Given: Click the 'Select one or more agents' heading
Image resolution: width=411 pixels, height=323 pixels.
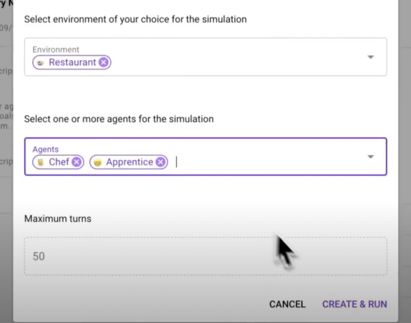Looking at the screenshot, I should coord(119,119).
